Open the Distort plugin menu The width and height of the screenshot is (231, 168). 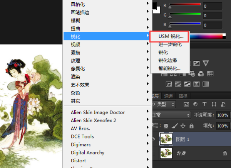pos(108,160)
